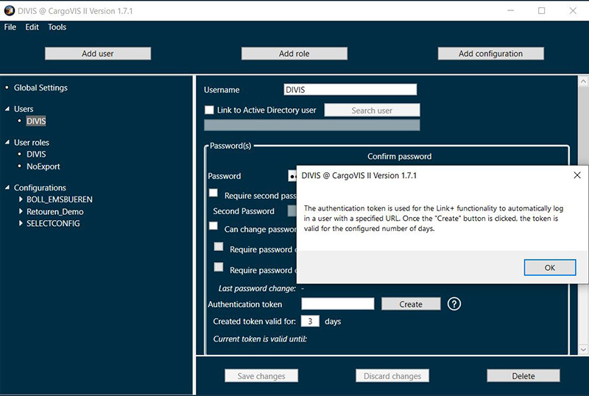Expand the BOLL_EMSBUEREN configuration
Viewport: 589px width, 396px height.
pos(21,199)
